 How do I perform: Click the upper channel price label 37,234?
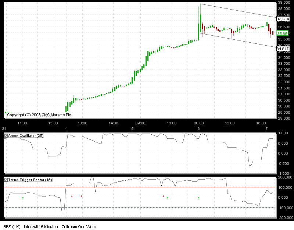pos(282,19)
